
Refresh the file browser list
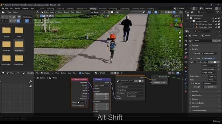pos(14,17)
